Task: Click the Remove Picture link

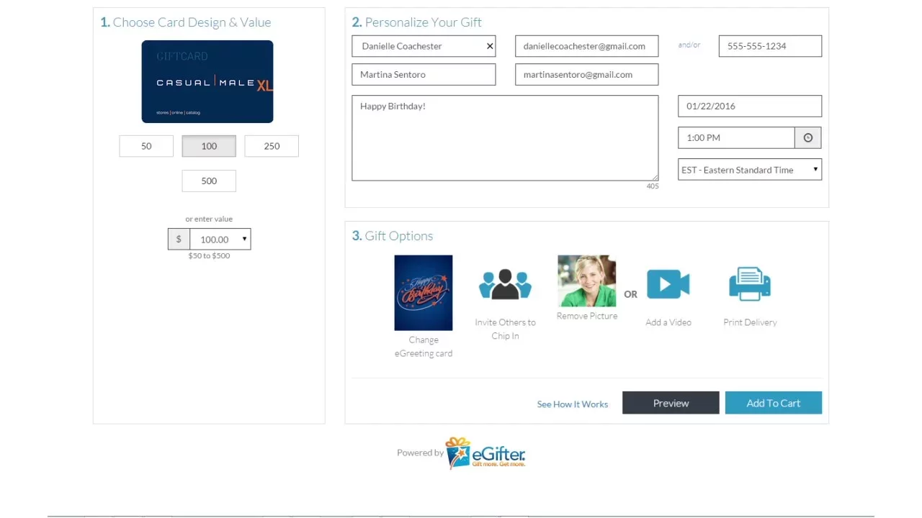Action: [x=587, y=316]
